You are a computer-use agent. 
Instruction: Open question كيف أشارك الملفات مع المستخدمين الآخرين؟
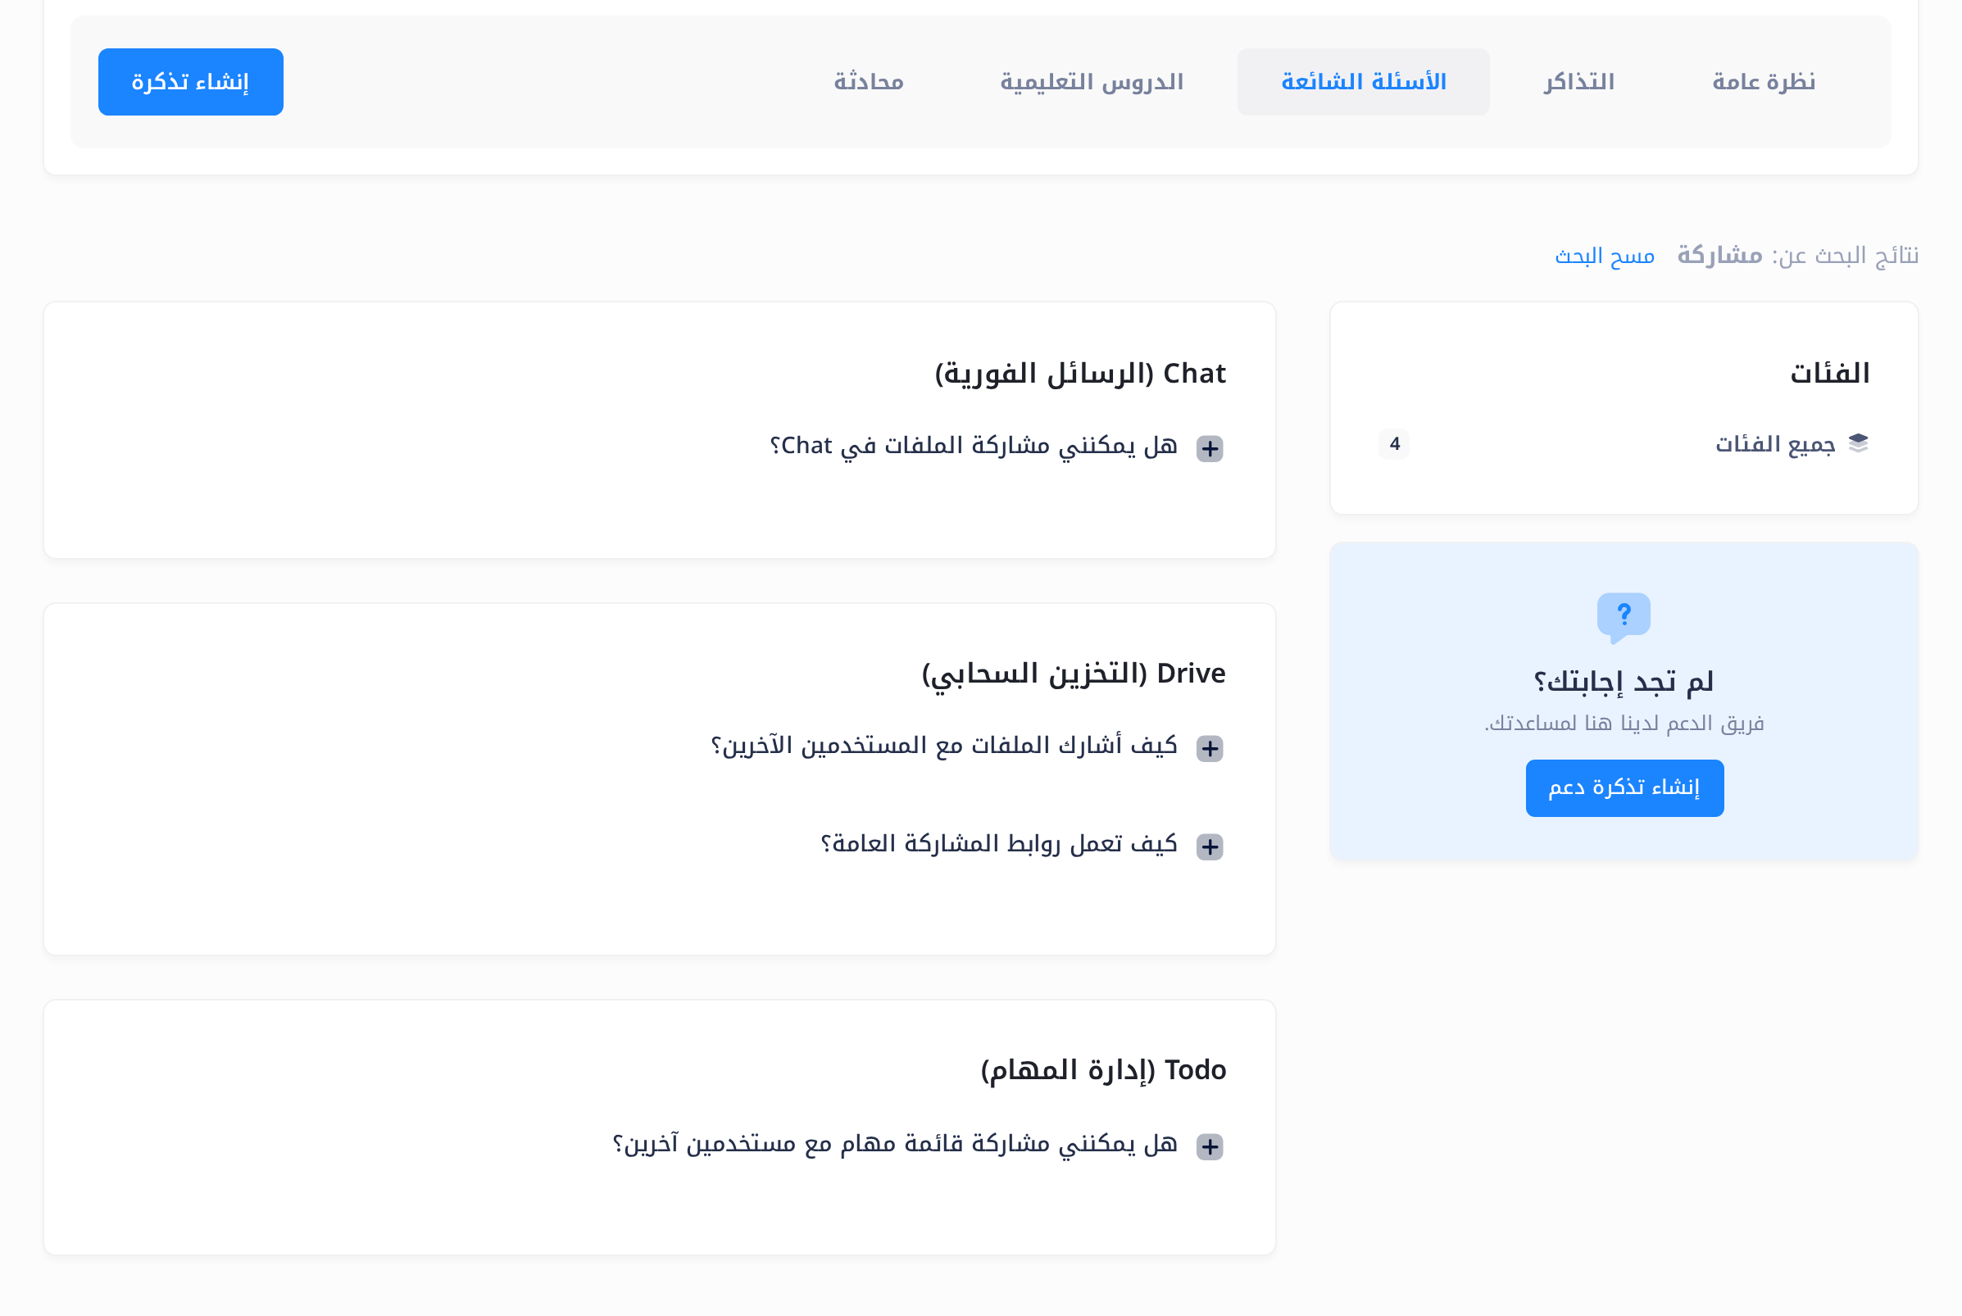click(944, 746)
